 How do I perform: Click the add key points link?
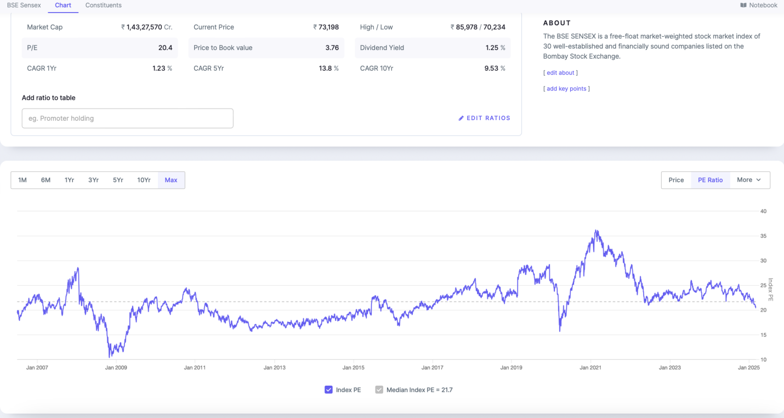tap(566, 89)
